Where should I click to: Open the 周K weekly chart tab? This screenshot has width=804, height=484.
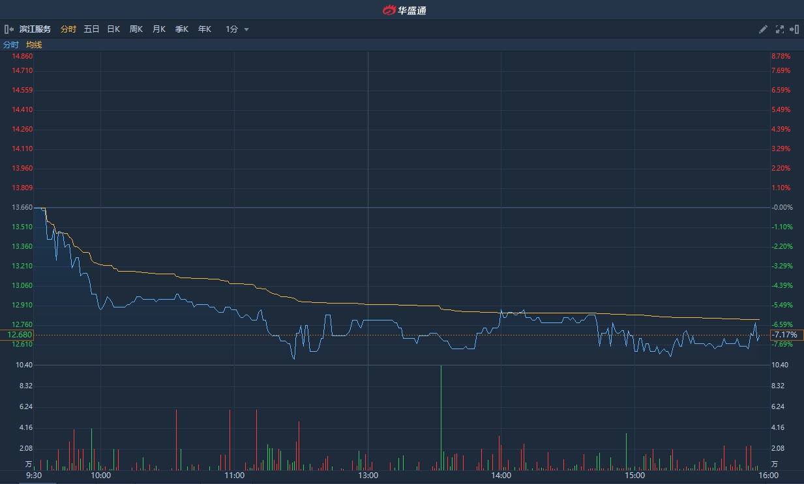[136, 29]
